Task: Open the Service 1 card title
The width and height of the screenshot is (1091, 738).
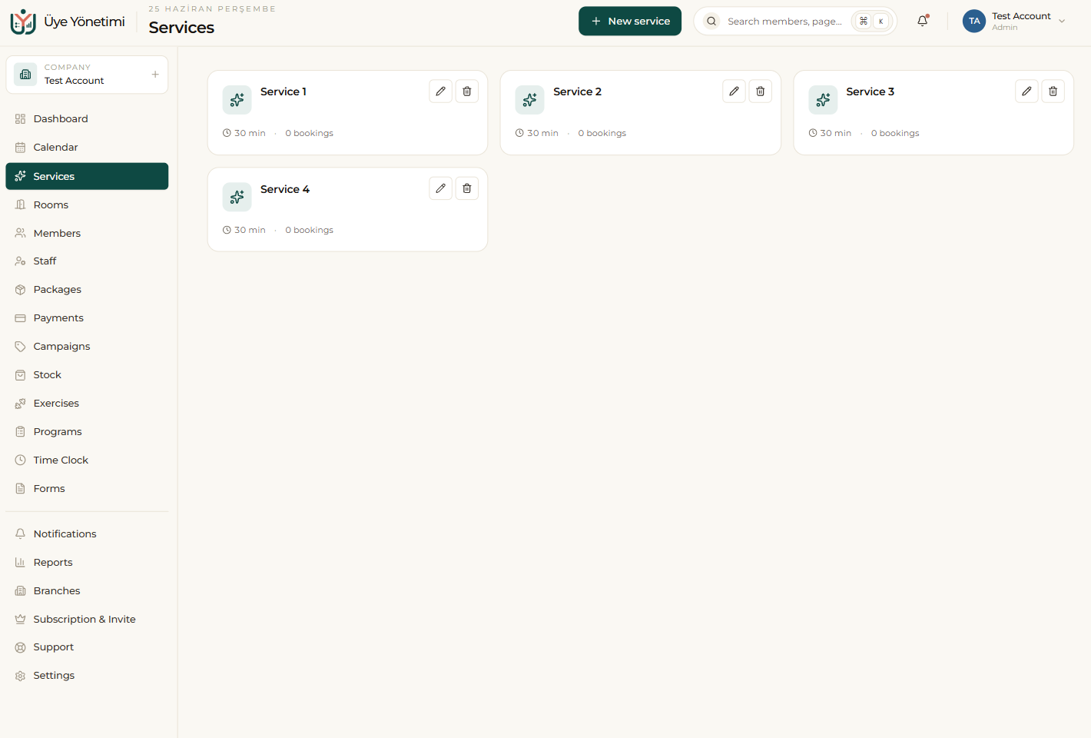Action: (284, 91)
